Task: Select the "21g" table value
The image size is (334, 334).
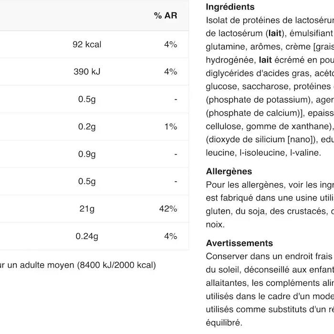Action: pyautogui.click(x=87, y=209)
